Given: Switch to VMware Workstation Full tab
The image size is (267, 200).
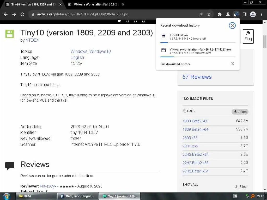Looking at the screenshot, I should (95, 4).
